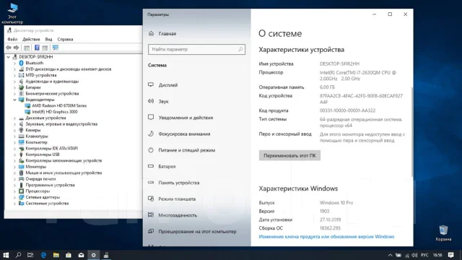
Task: Expand the Сетевые адаптеры node
Action: (x=14, y=197)
